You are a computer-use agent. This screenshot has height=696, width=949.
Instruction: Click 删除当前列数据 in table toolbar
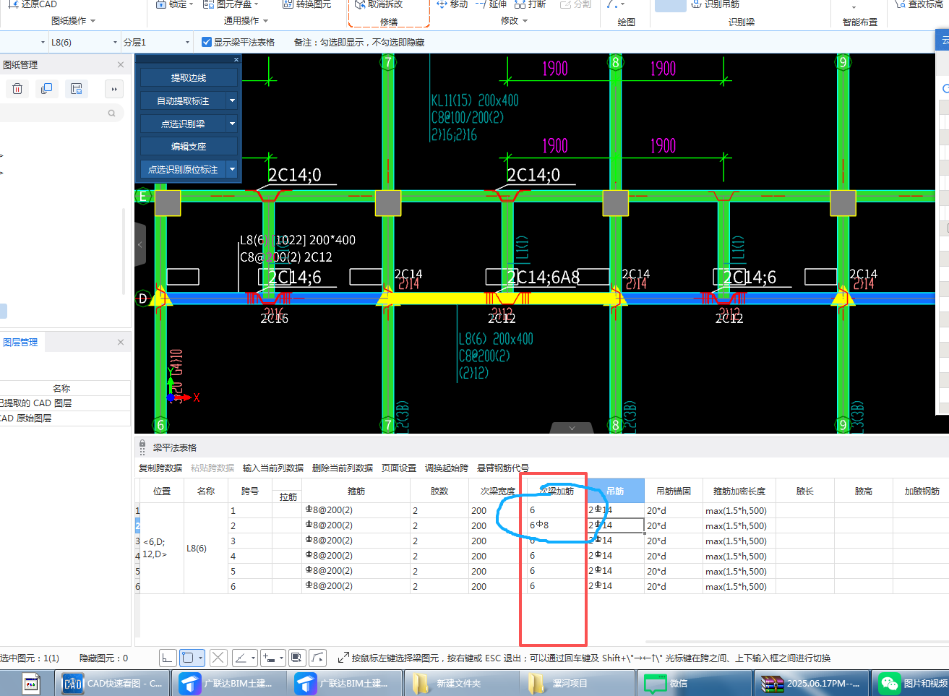(x=343, y=468)
